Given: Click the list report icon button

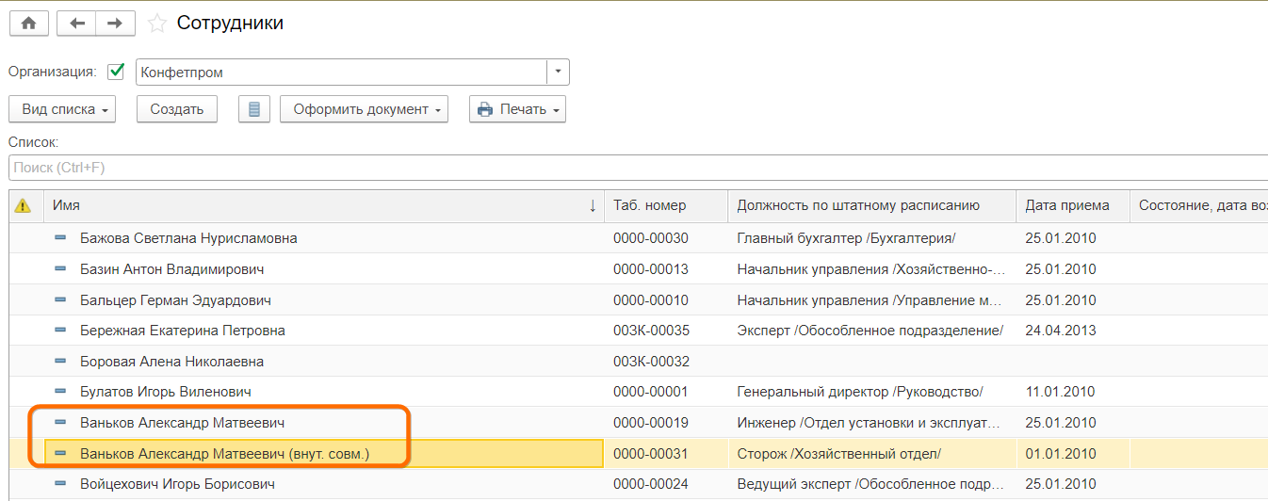Looking at the screenshot, I should pos(253,109).
